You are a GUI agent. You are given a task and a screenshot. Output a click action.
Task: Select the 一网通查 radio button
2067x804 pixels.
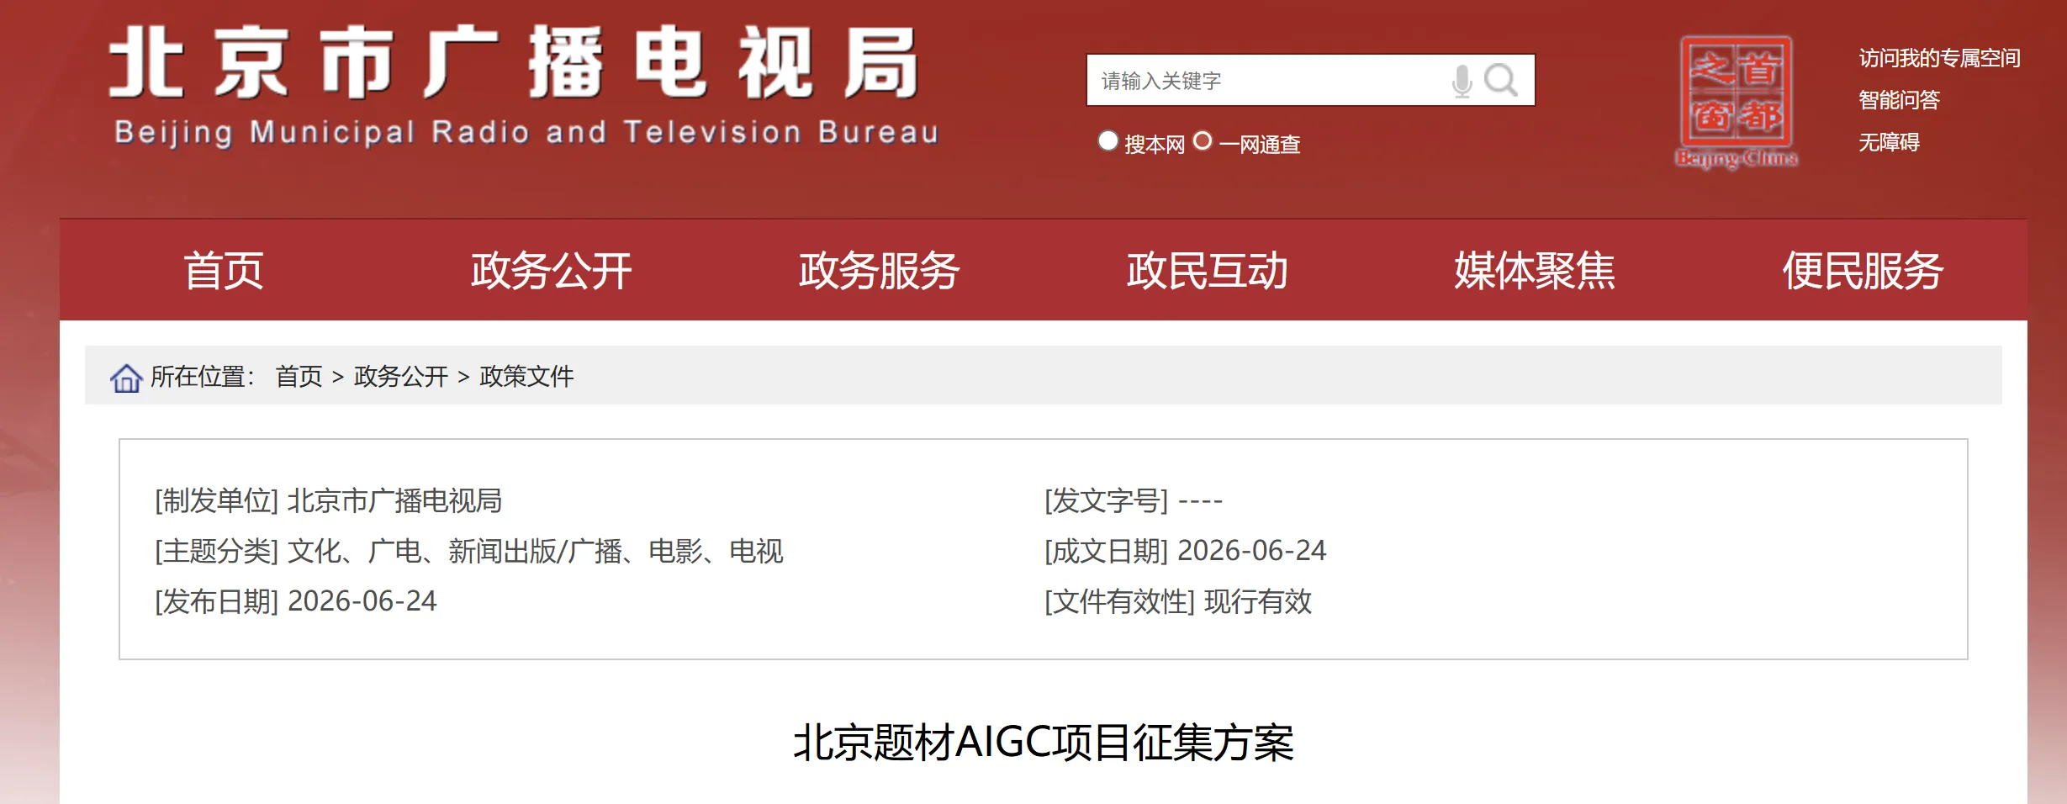pos(1203,141)
